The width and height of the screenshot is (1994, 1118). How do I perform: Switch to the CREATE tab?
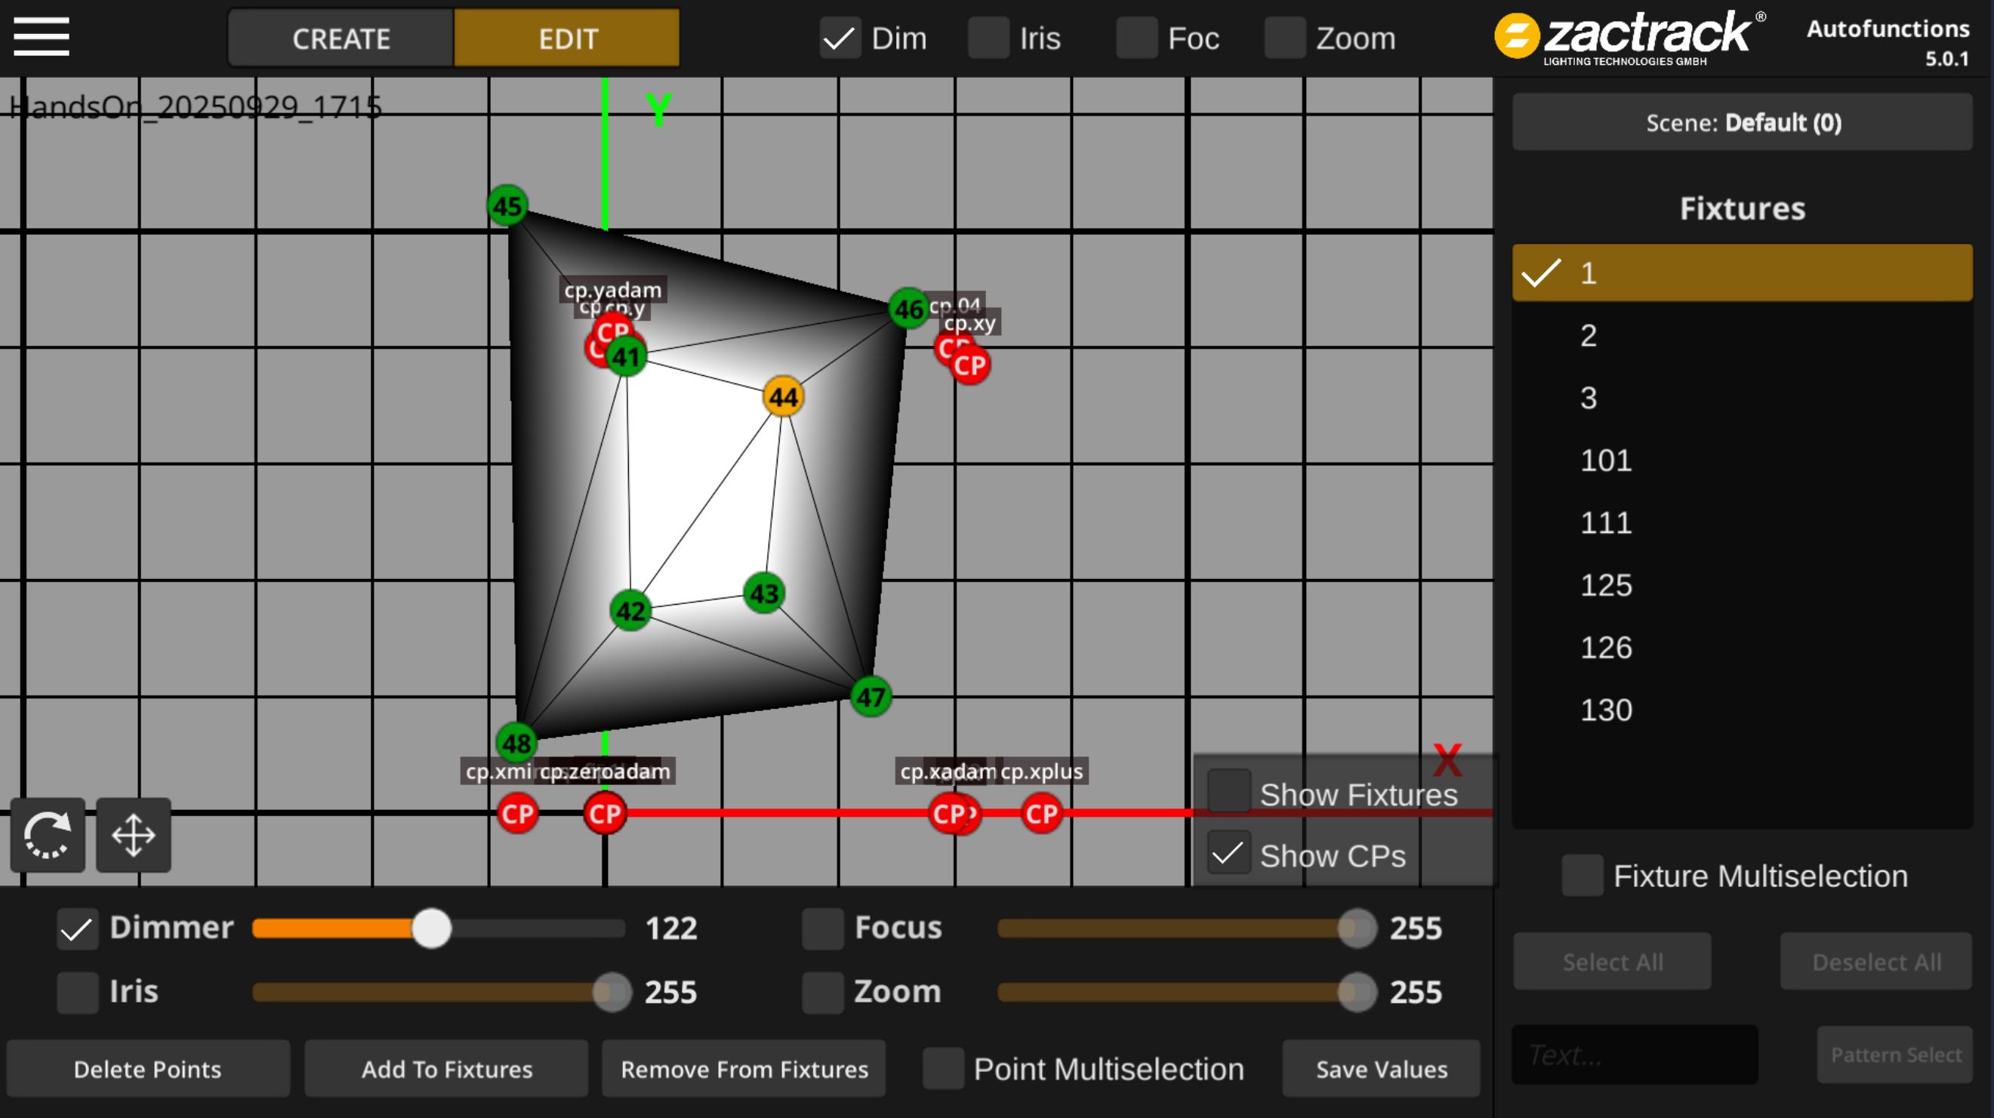[x=341, y=37]
